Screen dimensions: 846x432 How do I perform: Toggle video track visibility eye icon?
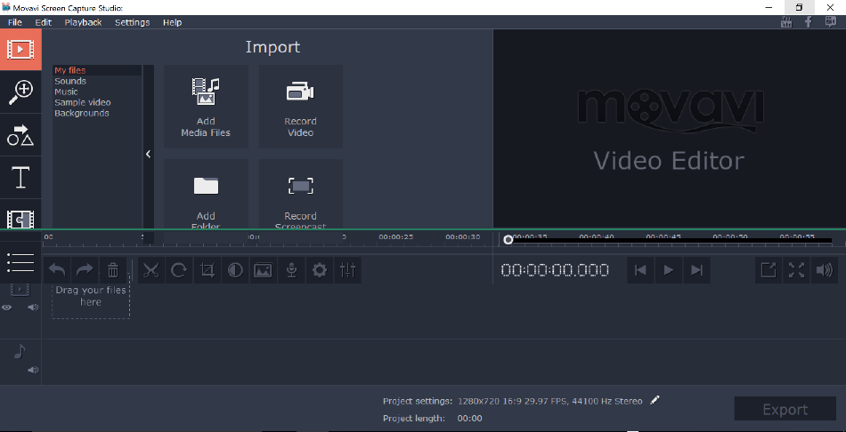6,308
